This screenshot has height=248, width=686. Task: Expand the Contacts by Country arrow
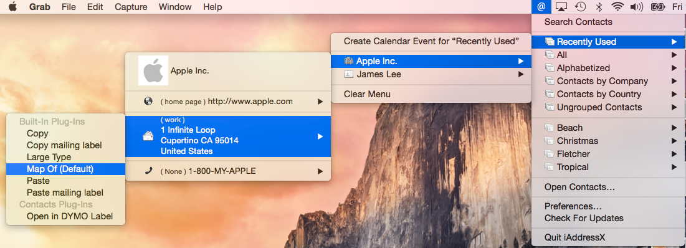pos(674,94)
